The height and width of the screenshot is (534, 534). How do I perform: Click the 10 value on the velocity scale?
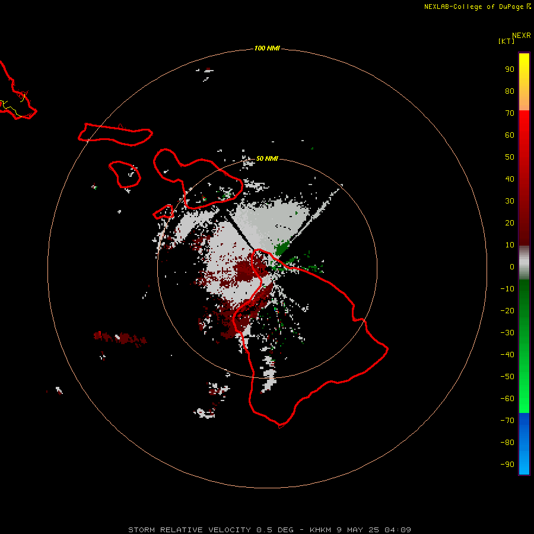coord(510,245)
